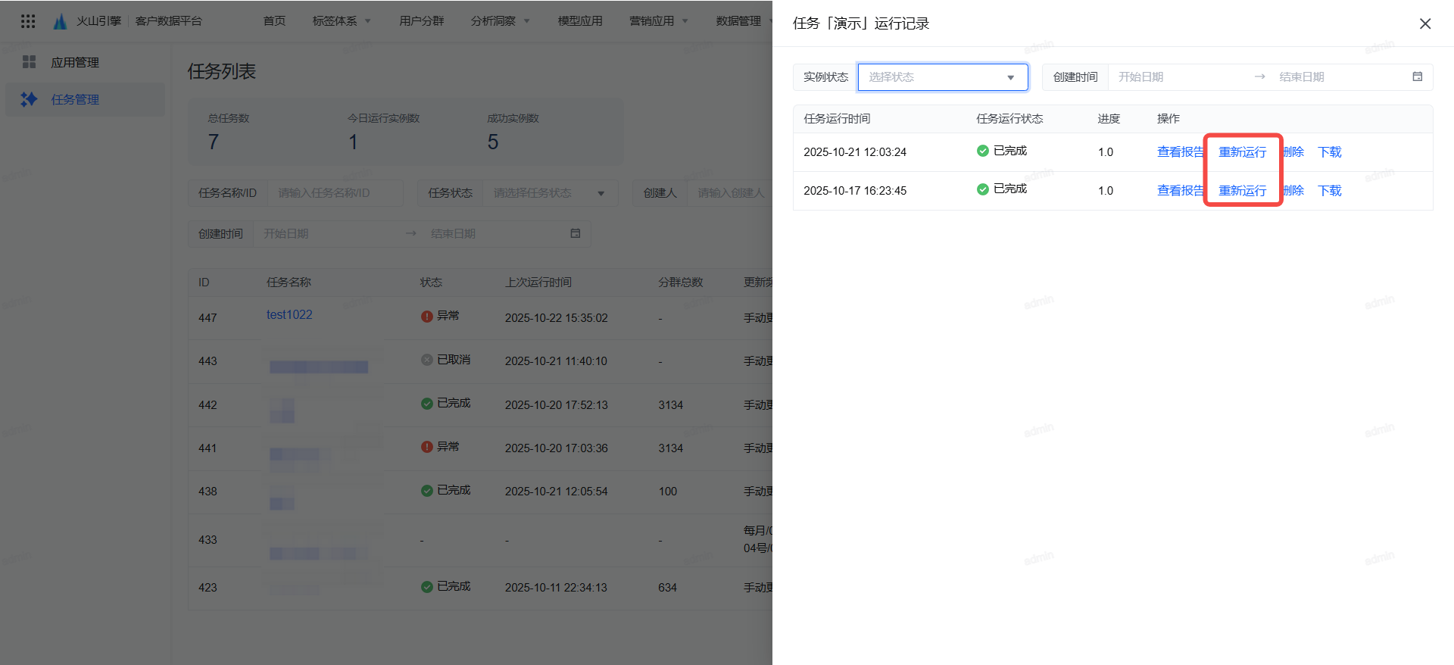Image resolution: width=1454 pixels, height=665 pixels.
Task: Click the 任务管理 sidebar icon
Action: (30, 99)
